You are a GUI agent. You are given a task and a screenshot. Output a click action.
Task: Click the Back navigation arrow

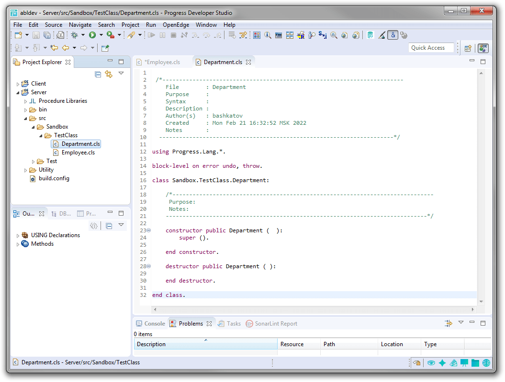pos(66,48)
